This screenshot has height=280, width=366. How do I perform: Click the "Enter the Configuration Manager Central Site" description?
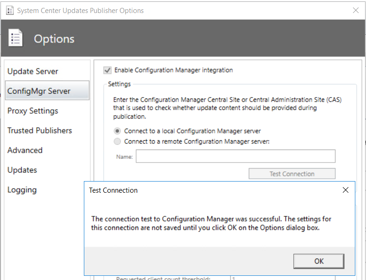click(227, 108)
